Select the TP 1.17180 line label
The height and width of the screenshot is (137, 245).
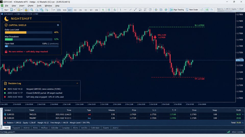click(199, 79)
